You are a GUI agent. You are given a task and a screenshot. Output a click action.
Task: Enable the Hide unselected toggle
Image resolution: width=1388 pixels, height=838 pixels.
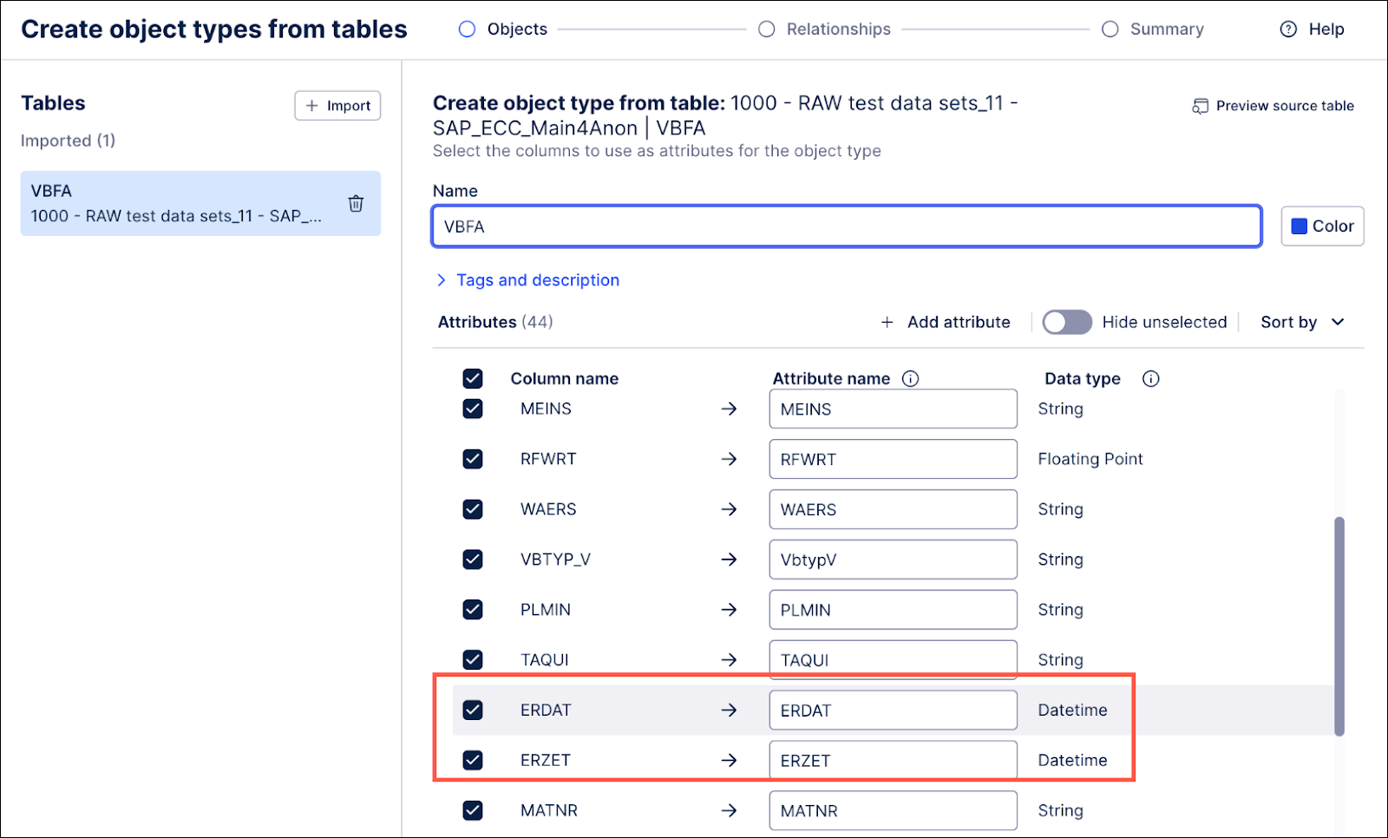point(1067,323)
